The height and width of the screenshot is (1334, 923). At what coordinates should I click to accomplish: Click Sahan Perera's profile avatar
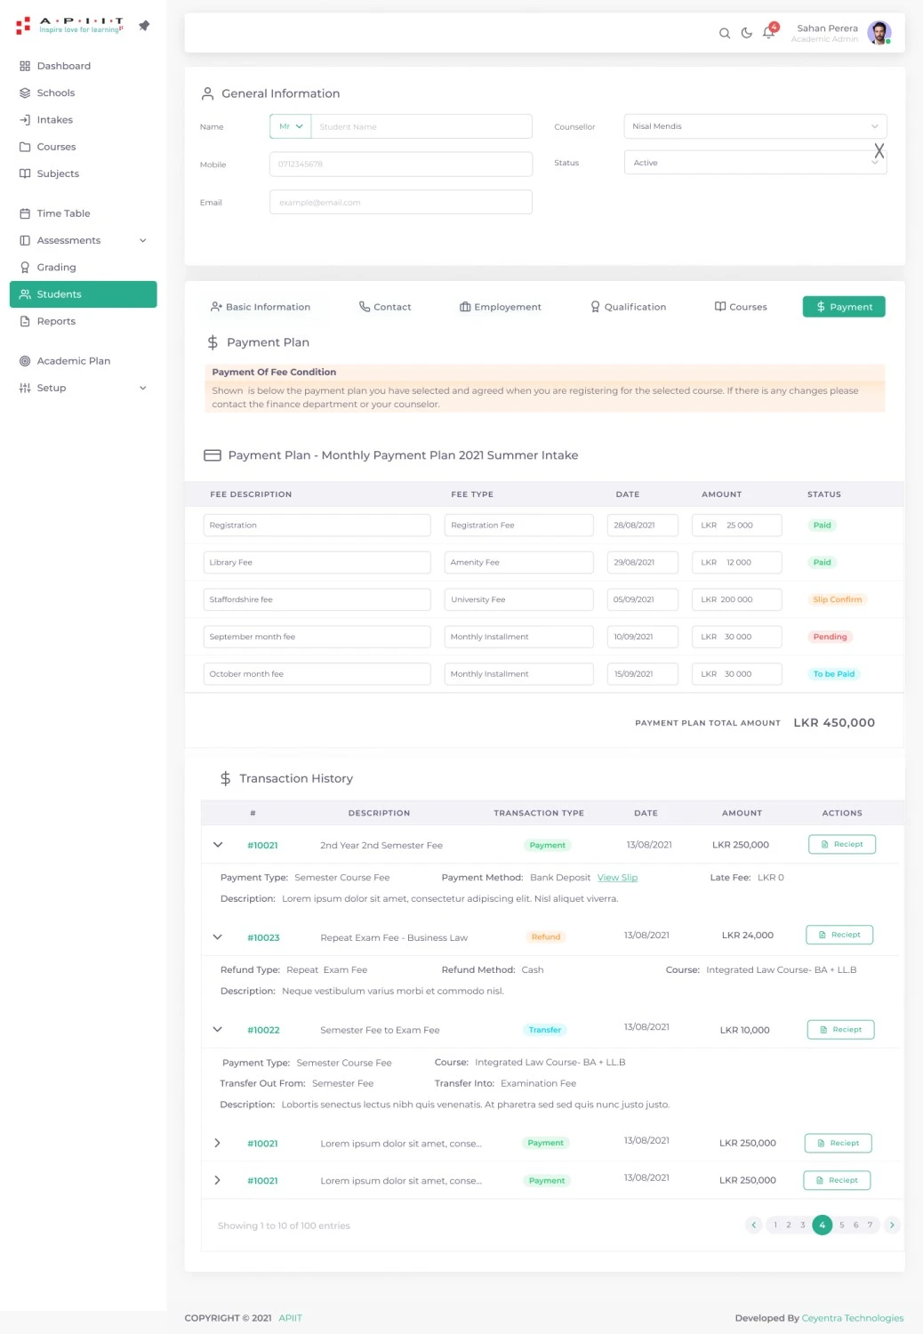coord(879,34)
